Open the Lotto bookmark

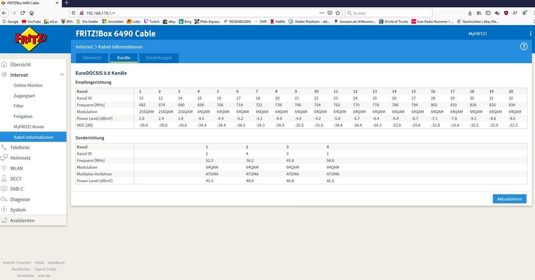tap(134, 21)
